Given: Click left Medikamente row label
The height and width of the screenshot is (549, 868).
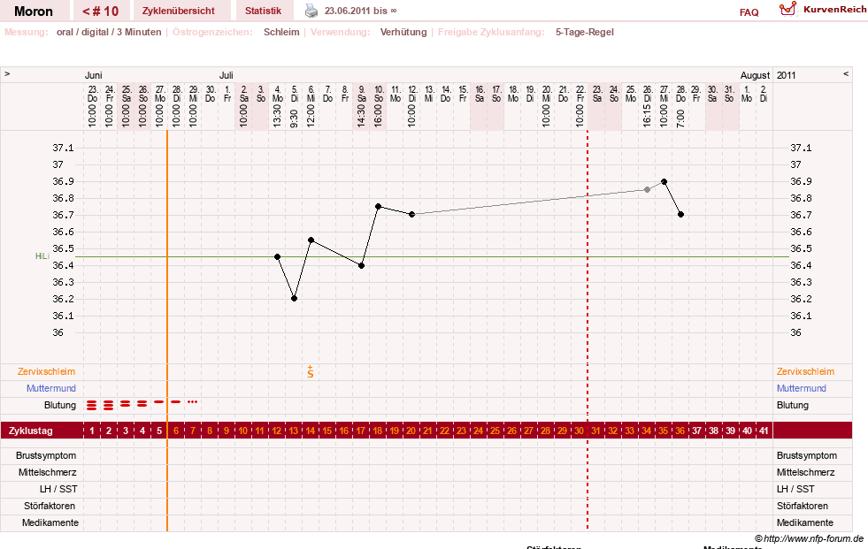Looking at the screenshot, I should pos(50,522).
